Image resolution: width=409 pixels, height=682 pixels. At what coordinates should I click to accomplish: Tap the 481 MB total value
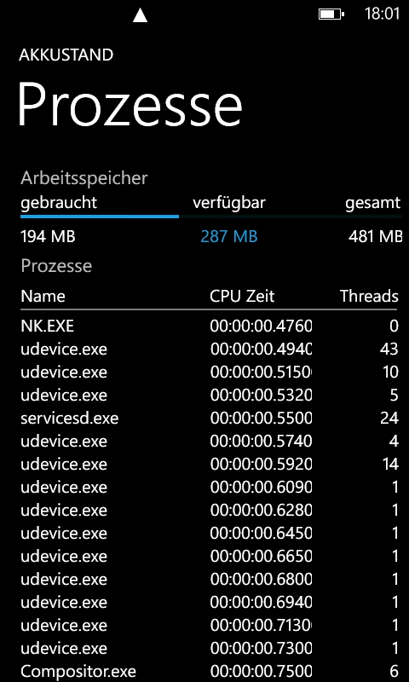375,237
